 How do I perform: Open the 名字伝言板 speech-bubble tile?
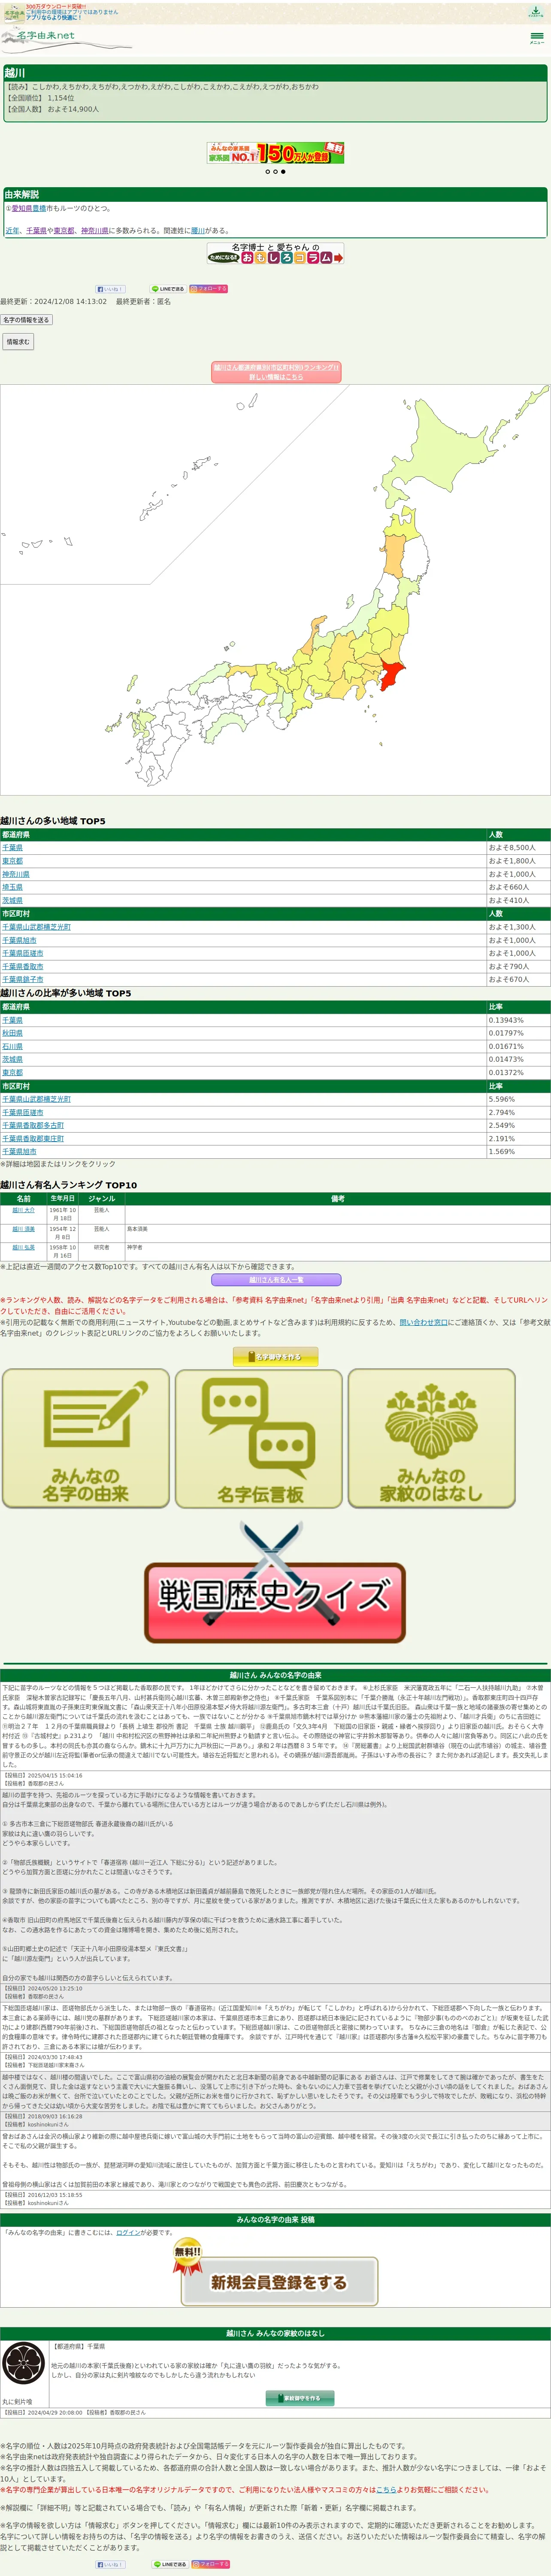259,1438
